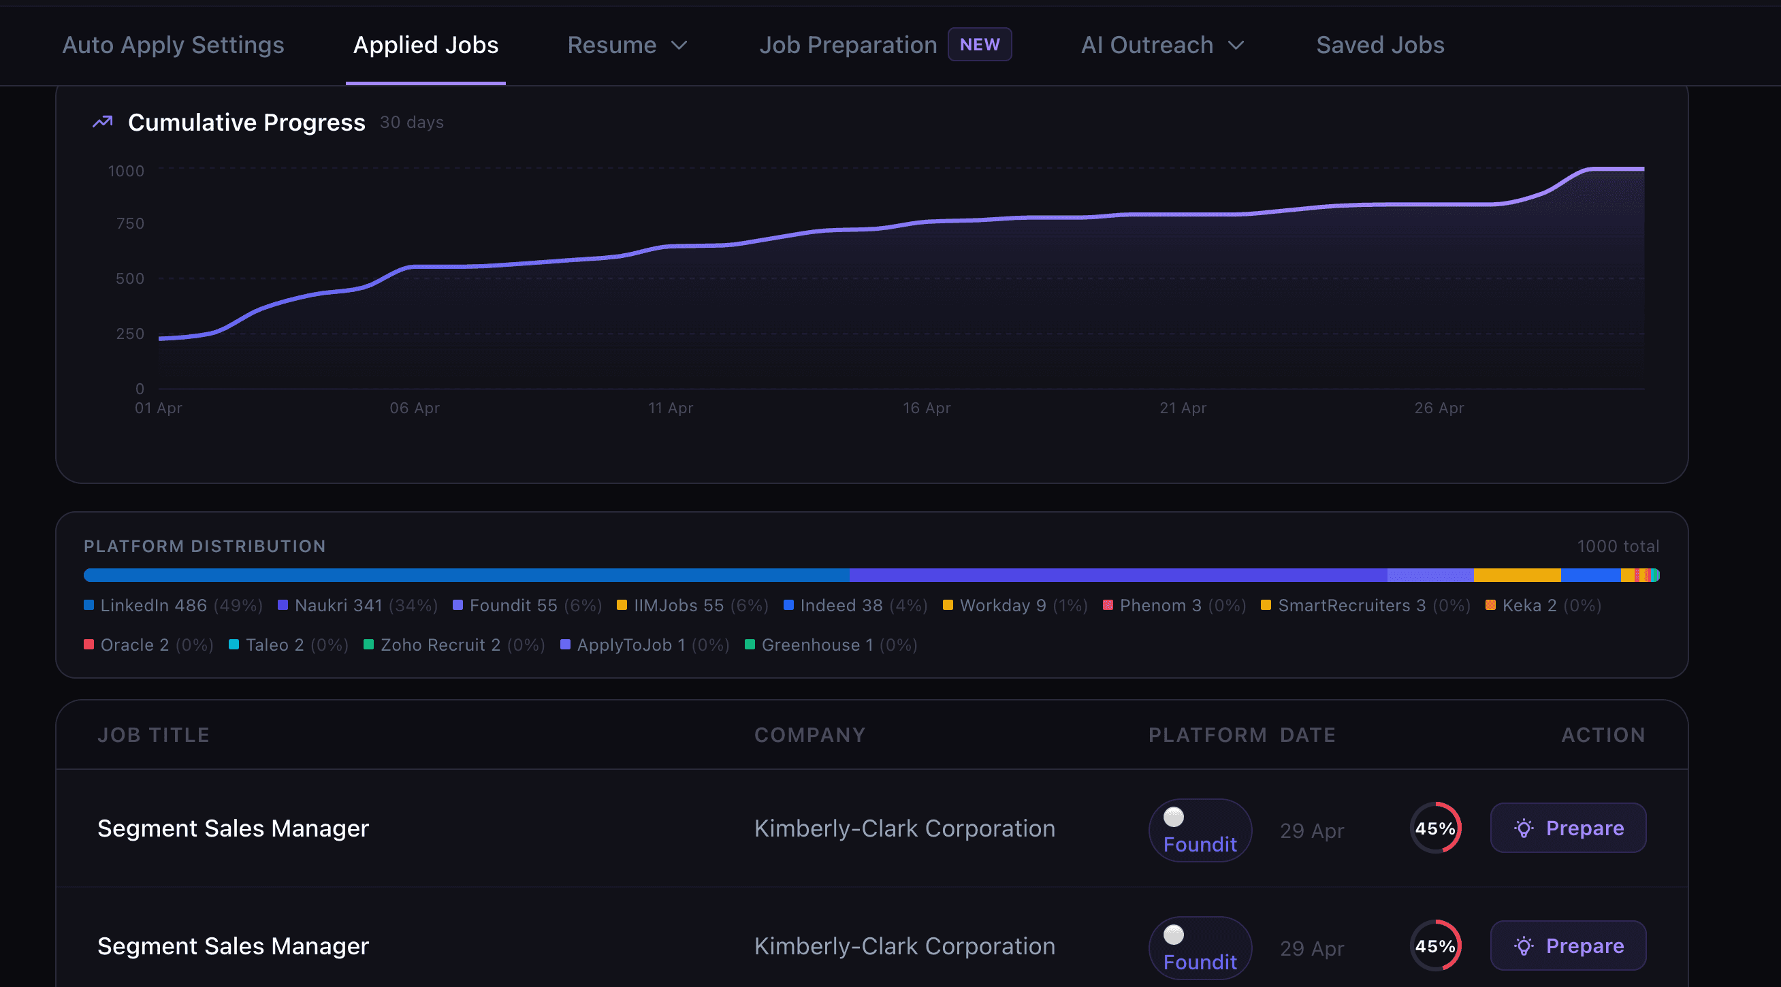Click the PLATFORM column header
The image size is (1781, 987).
[1207, 734]
